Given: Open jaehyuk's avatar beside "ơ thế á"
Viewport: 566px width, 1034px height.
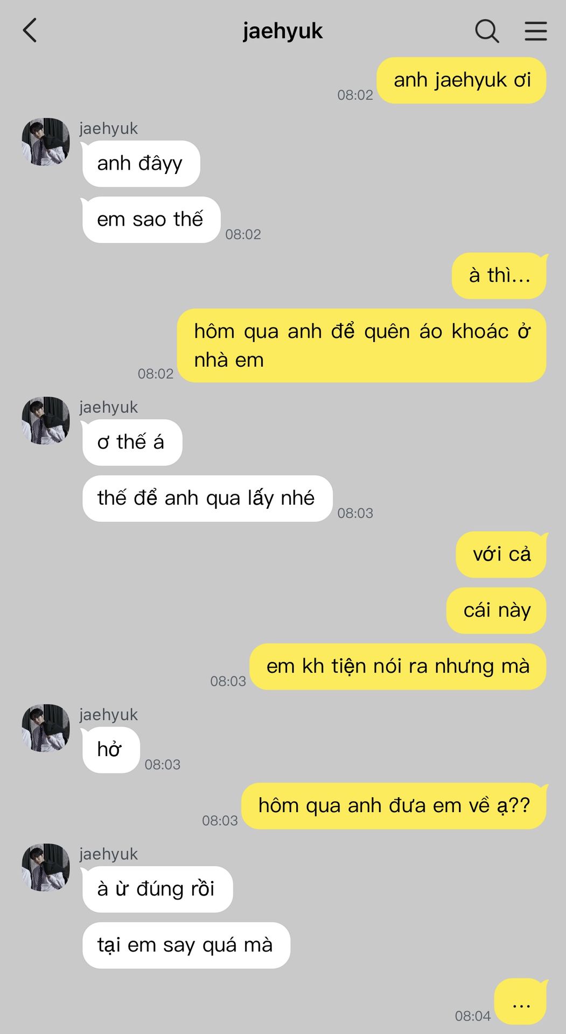Looking at the screenshot, I should [46, 421].
